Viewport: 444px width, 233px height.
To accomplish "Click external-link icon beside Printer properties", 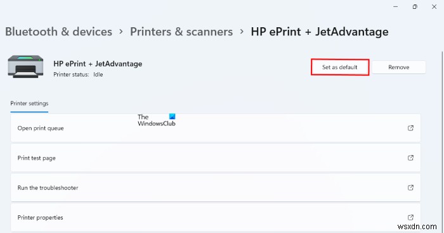I will [410, 217].
